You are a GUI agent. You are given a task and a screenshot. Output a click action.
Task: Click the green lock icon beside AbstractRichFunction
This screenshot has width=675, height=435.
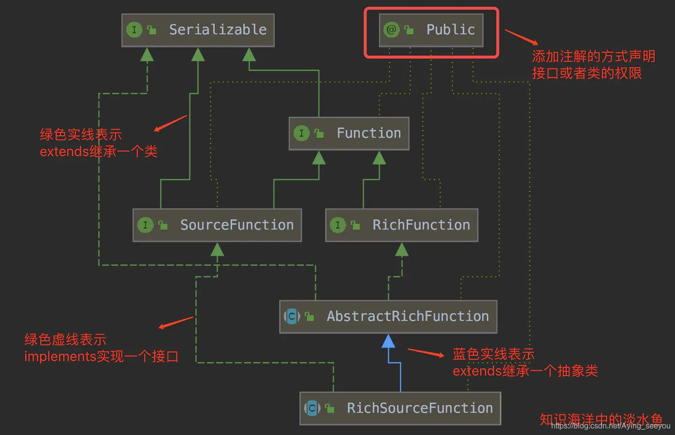point(309,317)
